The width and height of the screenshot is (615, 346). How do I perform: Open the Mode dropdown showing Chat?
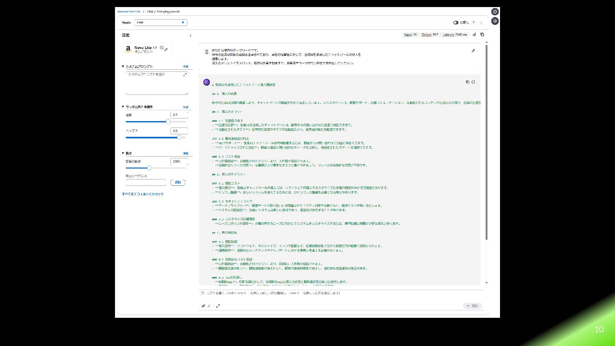(x=161, y=23)
